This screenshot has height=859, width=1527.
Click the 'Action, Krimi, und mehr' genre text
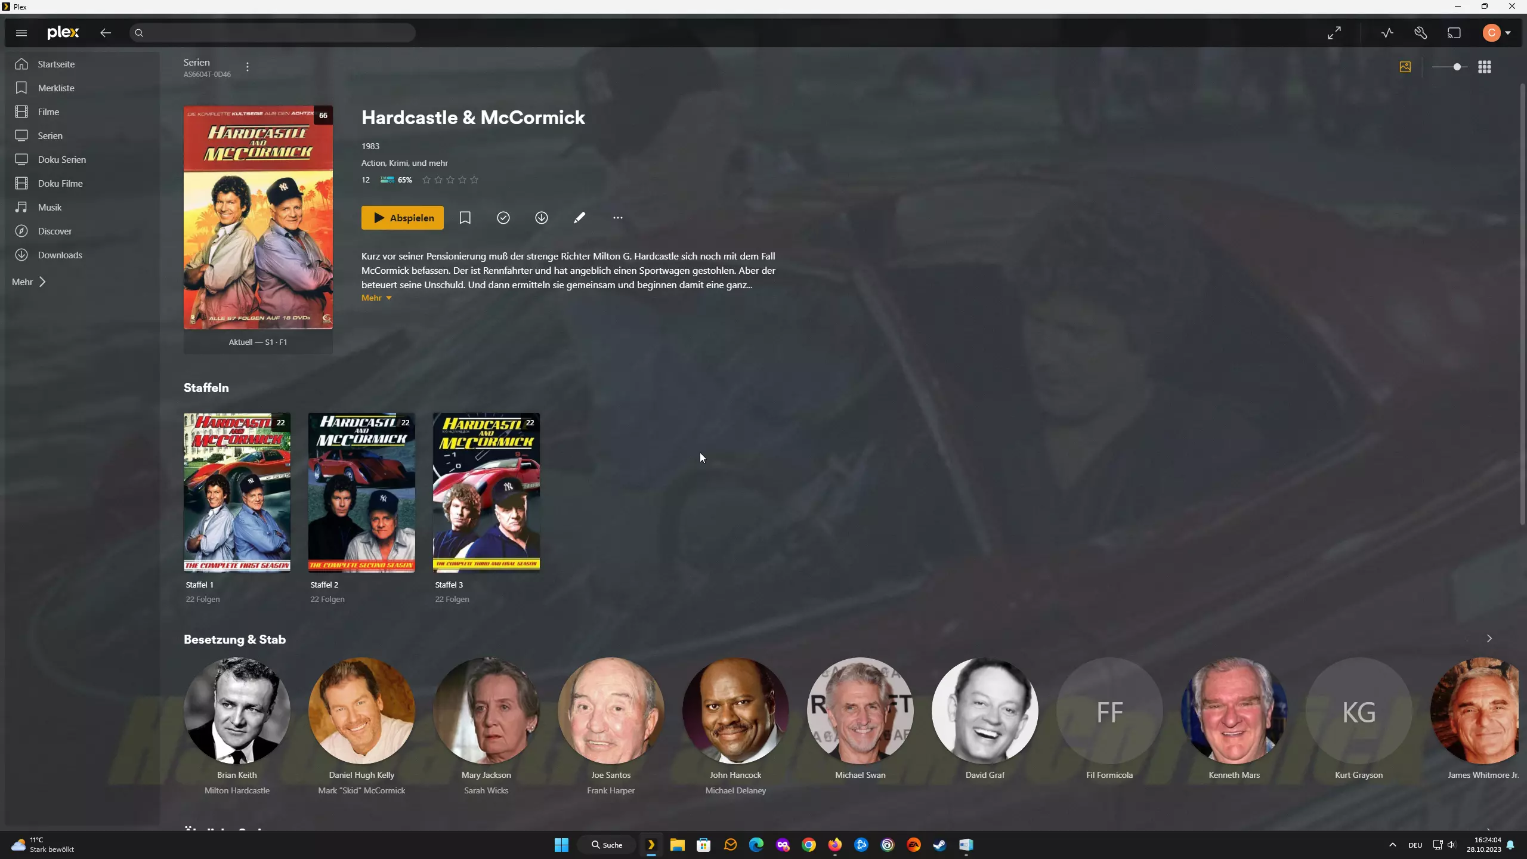tap(404, 163)
